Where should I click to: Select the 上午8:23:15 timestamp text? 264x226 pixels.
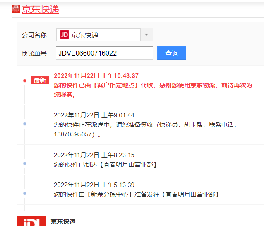tap(94, 155)
